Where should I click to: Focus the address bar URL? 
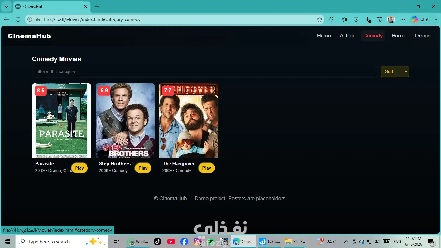[92, 19]
